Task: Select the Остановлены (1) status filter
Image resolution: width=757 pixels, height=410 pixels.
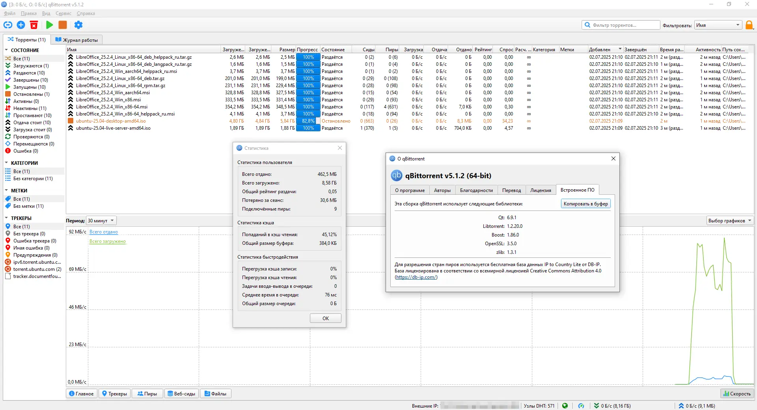Action: coord(32,94)
